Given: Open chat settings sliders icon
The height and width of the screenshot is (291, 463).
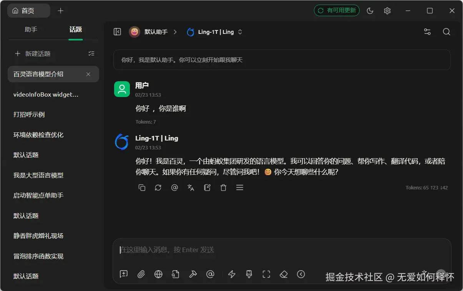Looking at the screenshot, I should [x=427, y=32].
